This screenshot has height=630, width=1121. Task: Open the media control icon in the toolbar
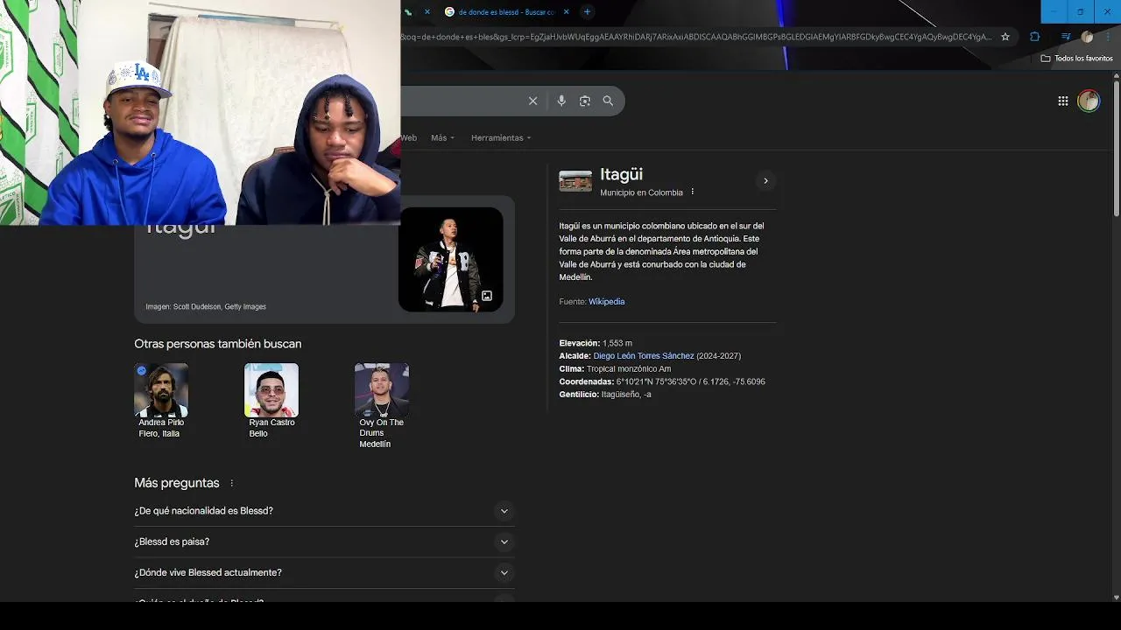1065,37
